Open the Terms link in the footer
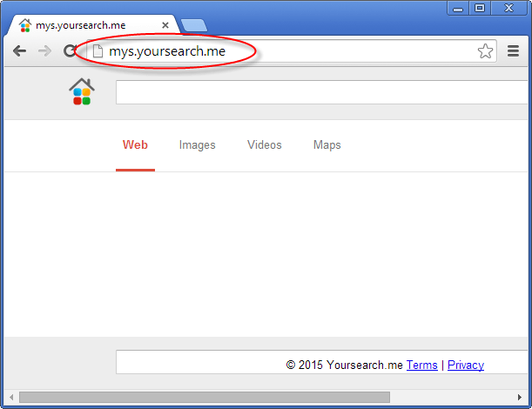 [422, 365]
